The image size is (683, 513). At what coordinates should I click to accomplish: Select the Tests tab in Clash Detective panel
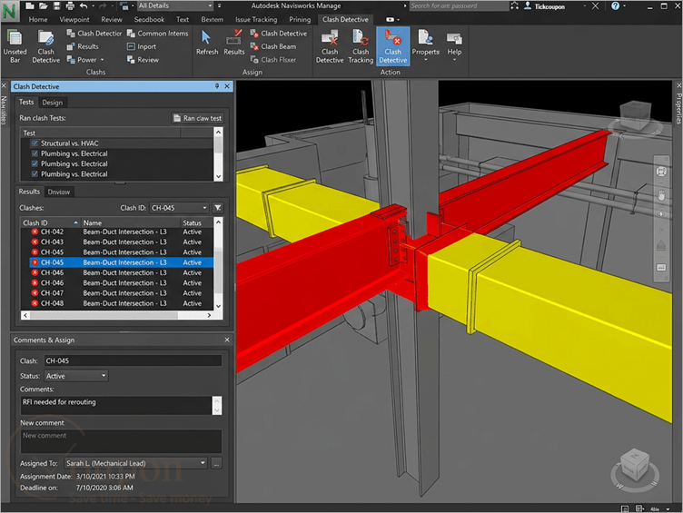[26, 102]
